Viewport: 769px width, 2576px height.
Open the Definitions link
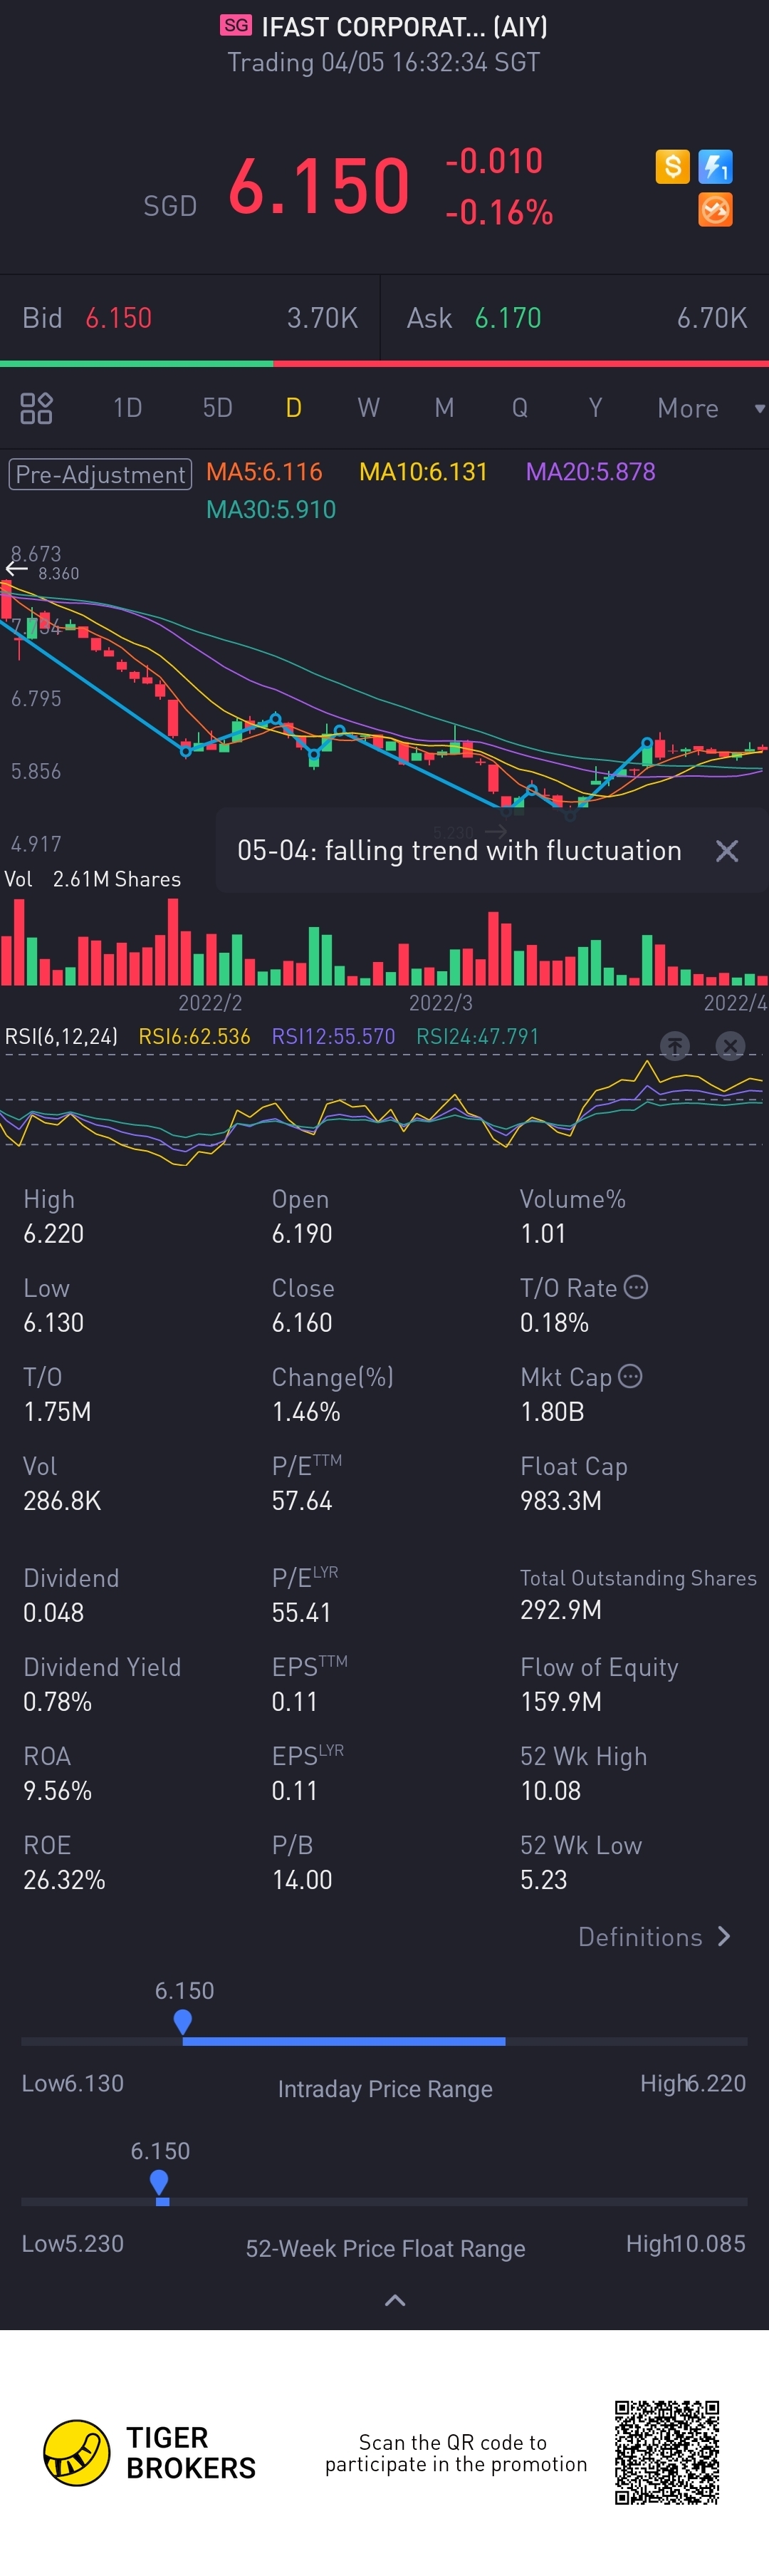(x=654, y=1937)
